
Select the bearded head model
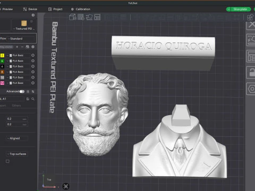tap(97, 115)
